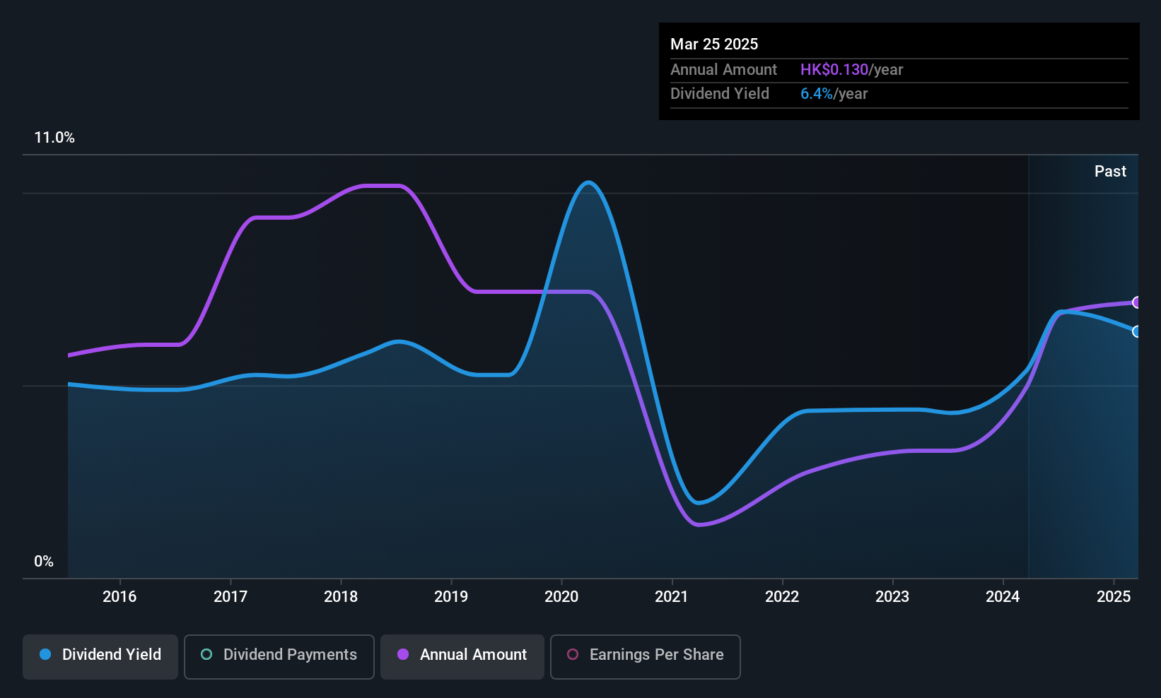
Task: Click the 2017 axis label
Action: (231, 596)
